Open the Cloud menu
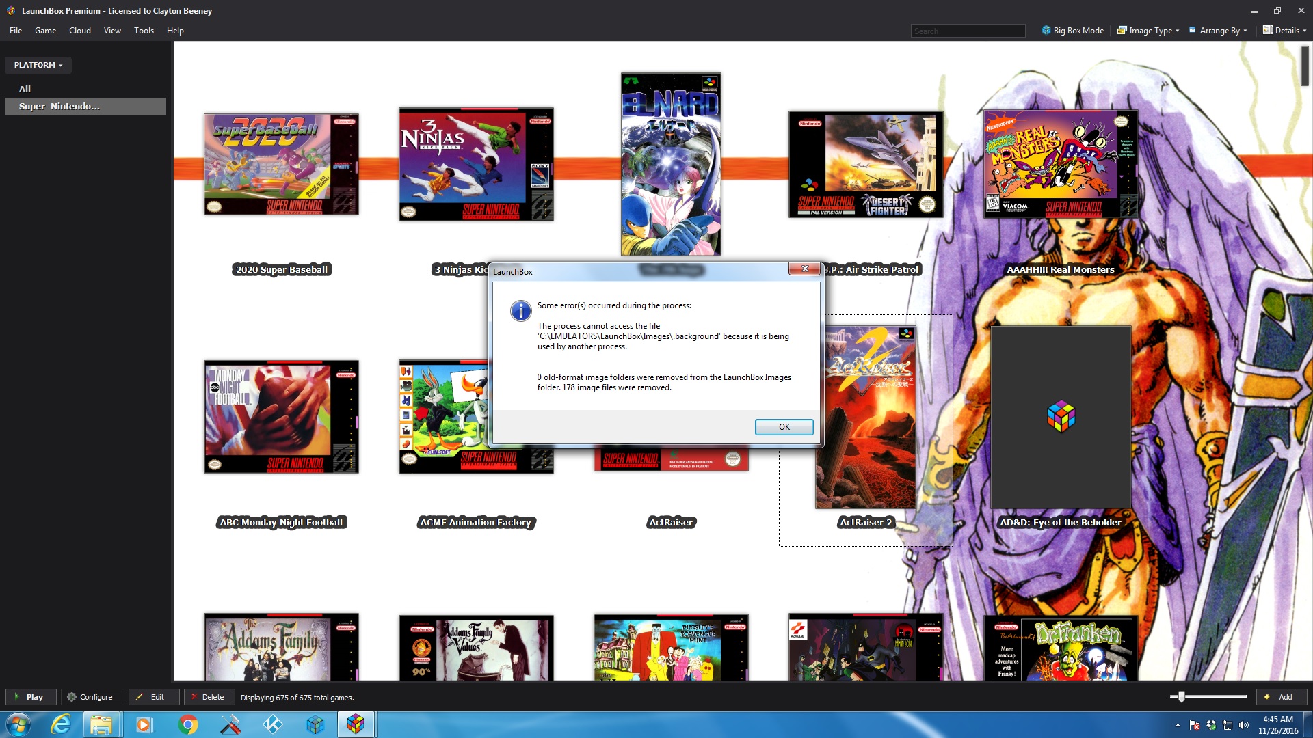 pos(80,31)
